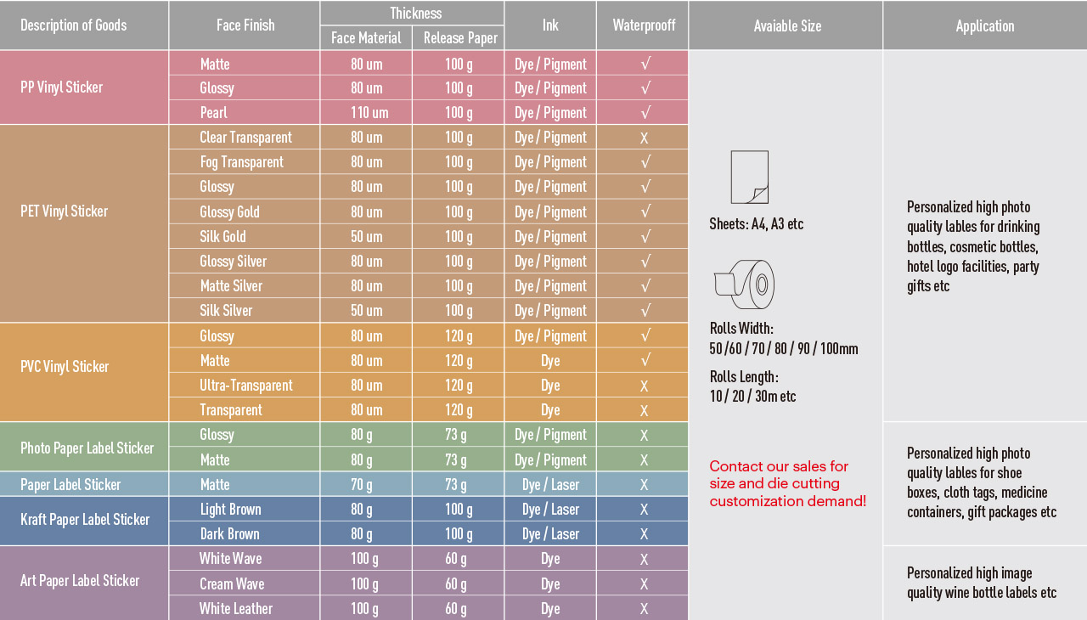Click the waterproof X in the Clear Transparent row

644,138
